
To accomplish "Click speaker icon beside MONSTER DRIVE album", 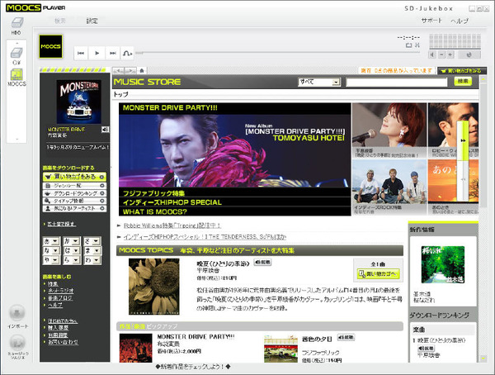I will tap(105, 130).
